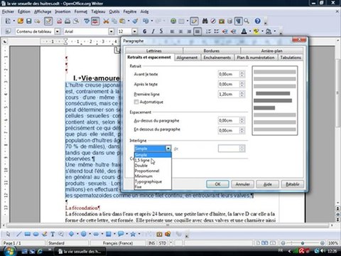Switch to the Bordures tab
341x256 pixels.
[212, 50]
